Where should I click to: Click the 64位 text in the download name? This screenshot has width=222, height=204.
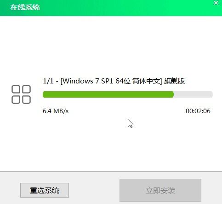pos(123,81)
